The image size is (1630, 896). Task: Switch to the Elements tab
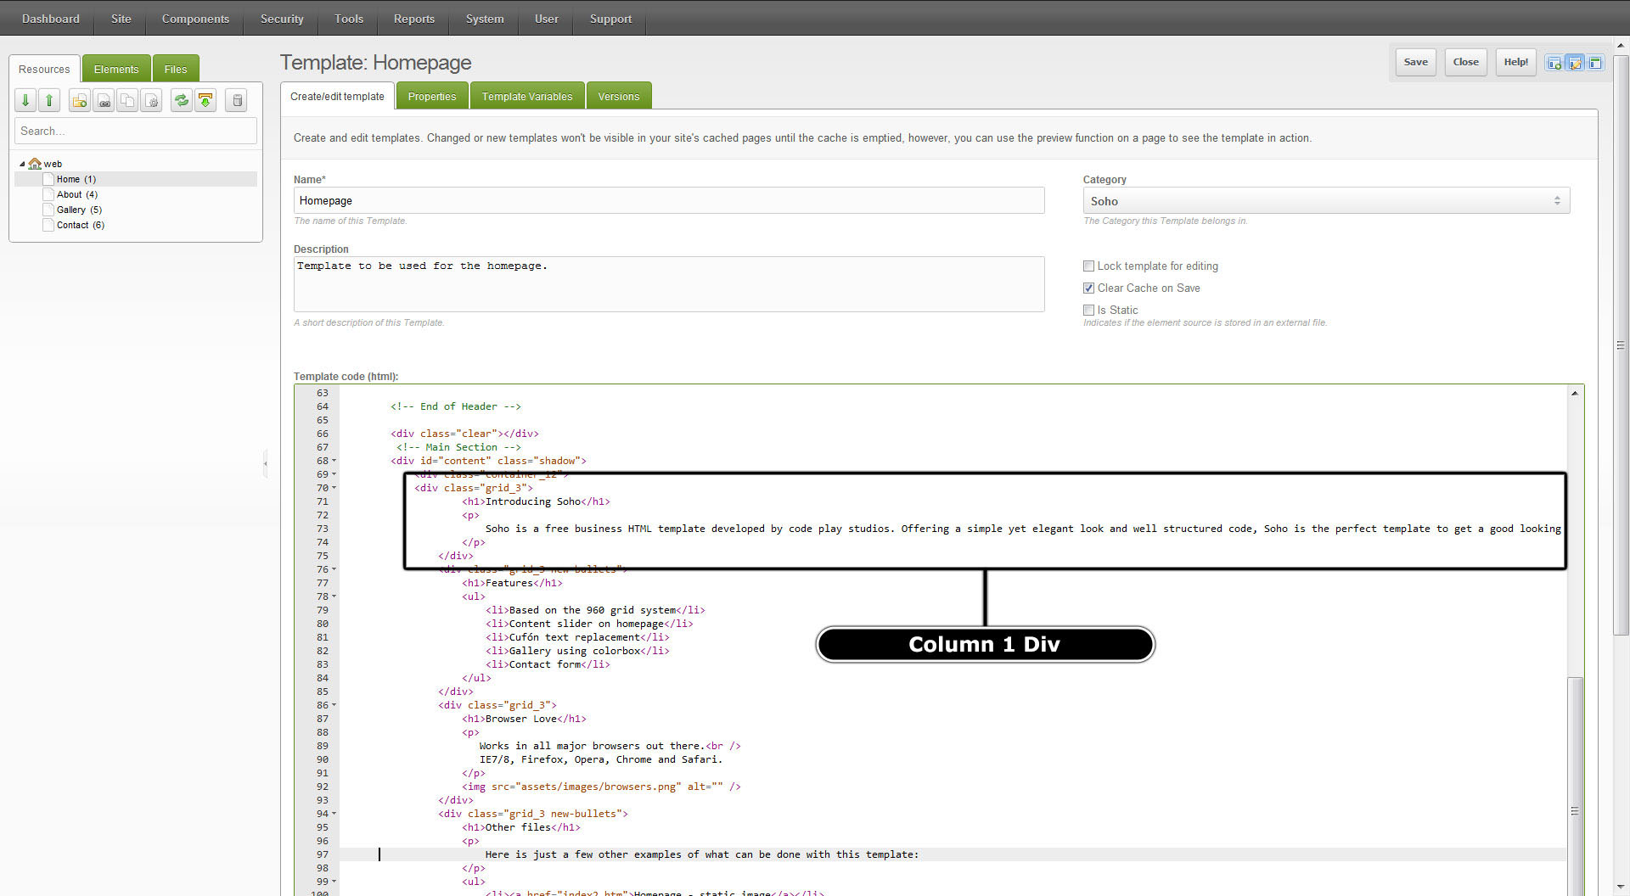[116, 70]
